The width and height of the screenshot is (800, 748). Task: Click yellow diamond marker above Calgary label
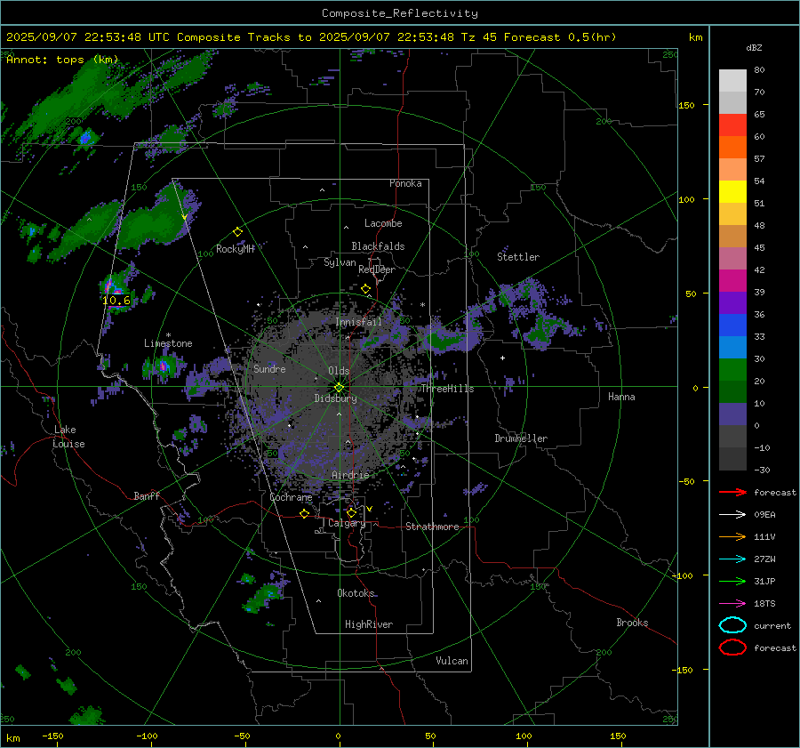(351, 512)
